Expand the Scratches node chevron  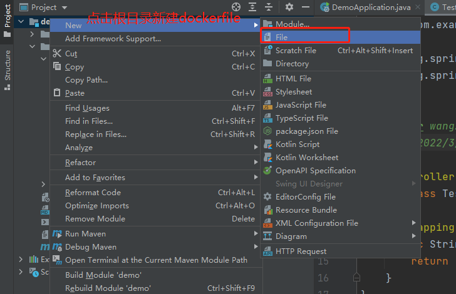coord(21,272)
